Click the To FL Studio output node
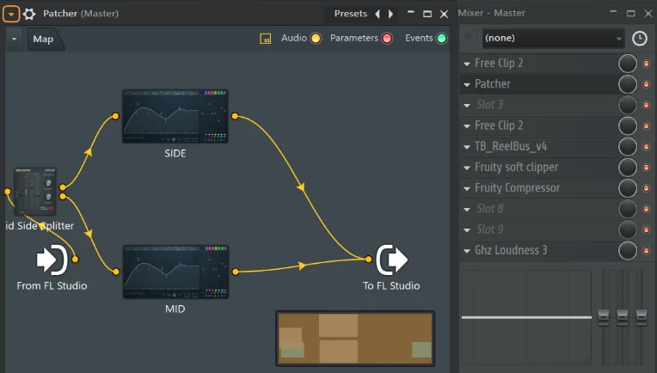Viewport: 657px width, 373px height. click(x=391, y=259)
